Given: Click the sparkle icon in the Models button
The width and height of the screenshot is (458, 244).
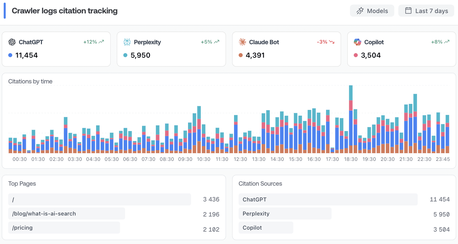Looking at the screenshot, I should 360,11.
